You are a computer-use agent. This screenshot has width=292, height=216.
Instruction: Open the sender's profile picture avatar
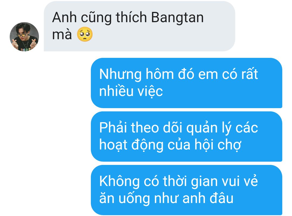click(x=24, y=37)
